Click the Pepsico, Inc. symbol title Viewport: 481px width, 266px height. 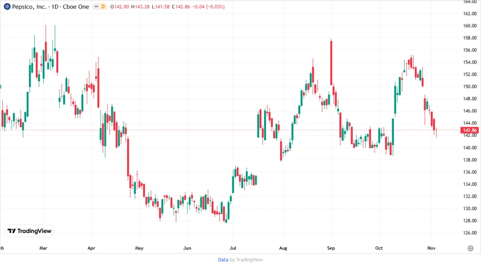[x=29, y=7]
